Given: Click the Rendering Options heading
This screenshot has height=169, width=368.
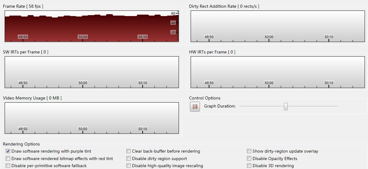Looking at the screenshot, I should (21, 144).
